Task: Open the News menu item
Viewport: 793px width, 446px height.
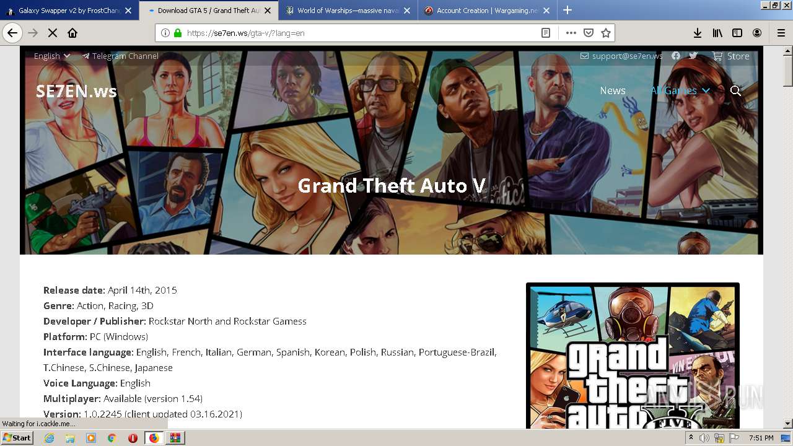Action: tap(613, 90)
